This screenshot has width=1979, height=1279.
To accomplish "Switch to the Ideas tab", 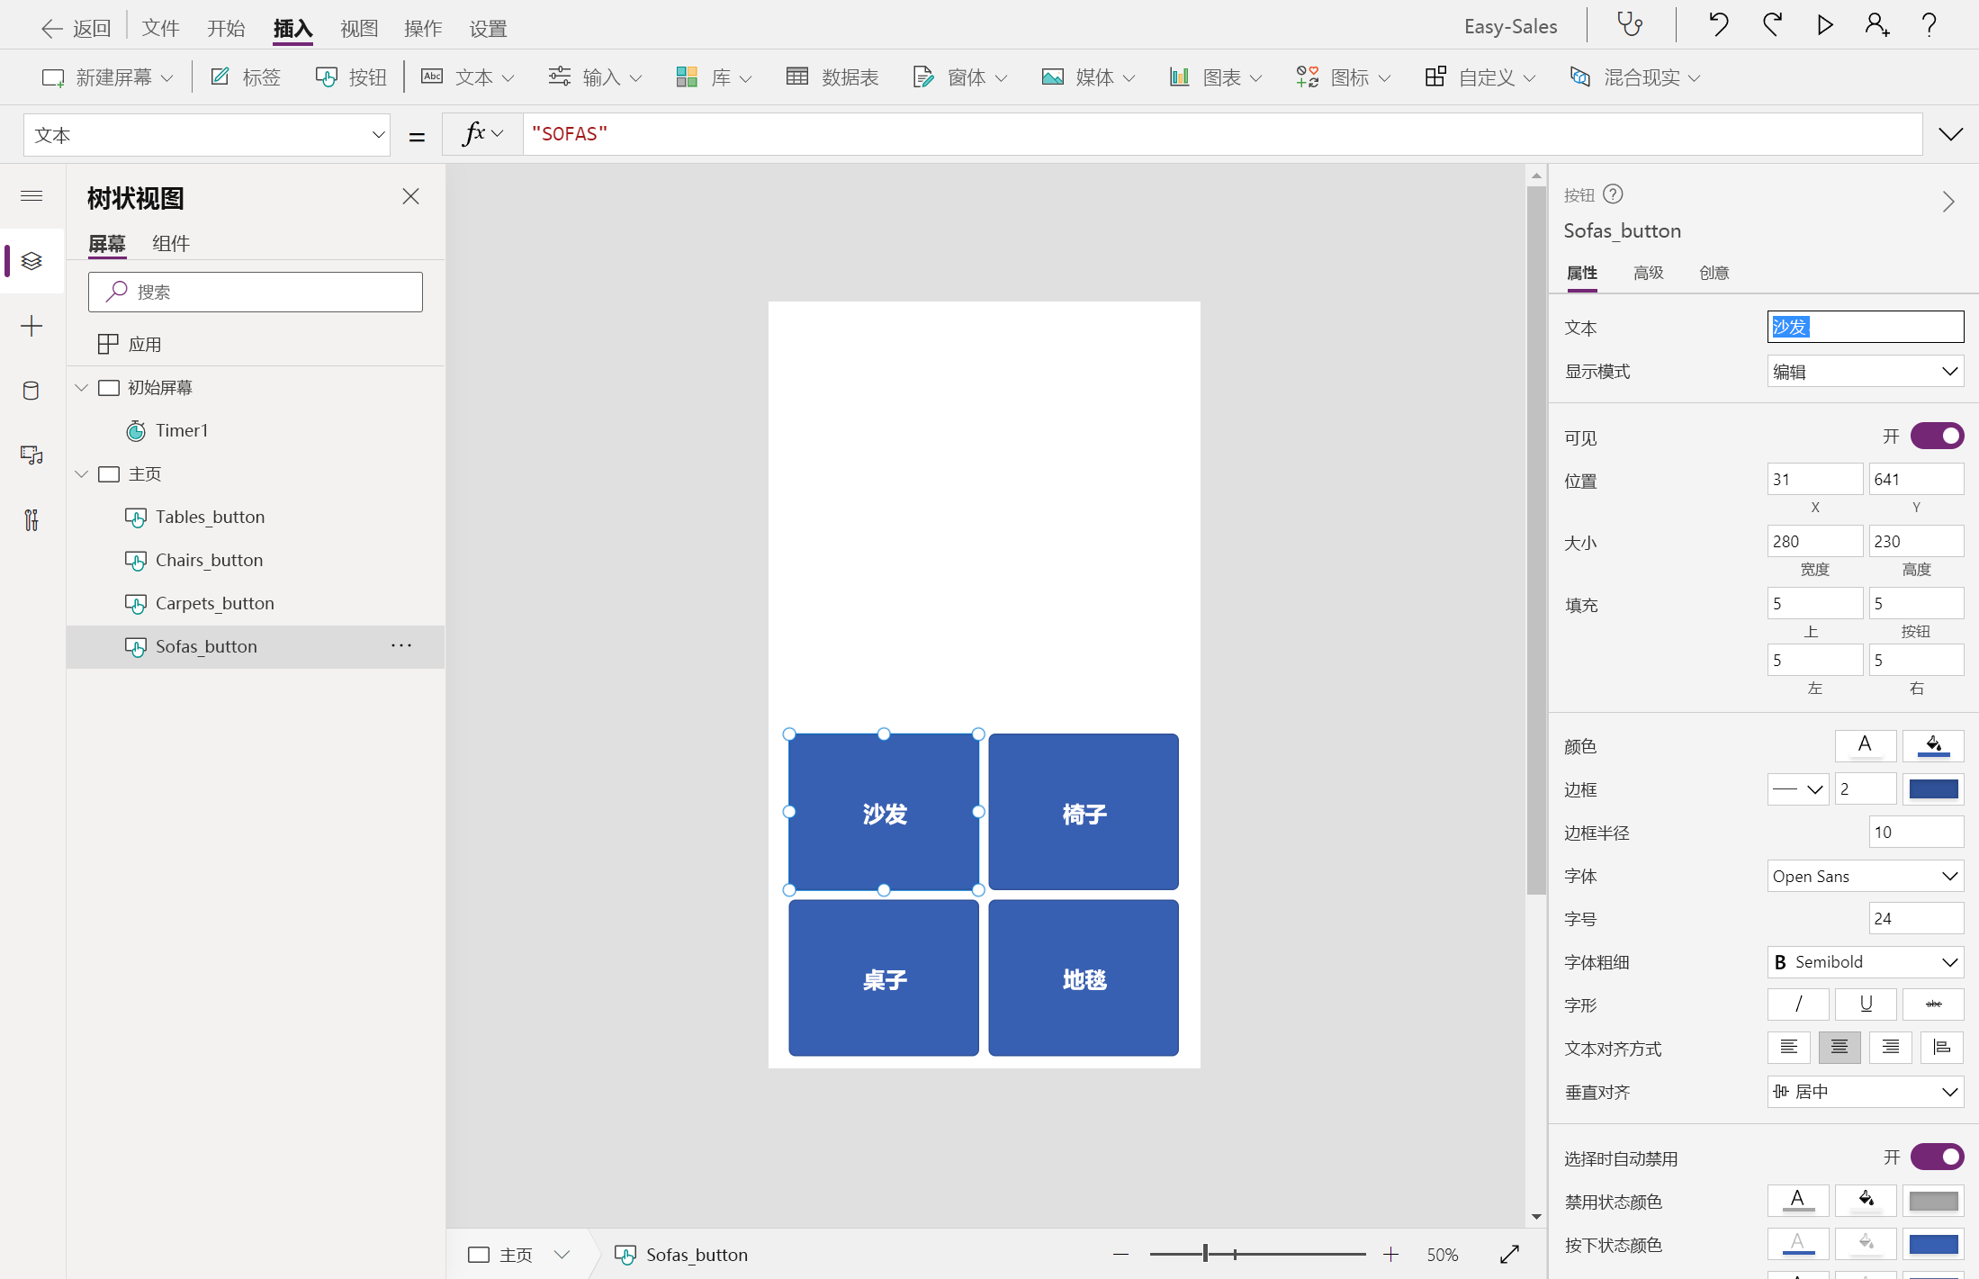I will click(x=1714, y=273).
